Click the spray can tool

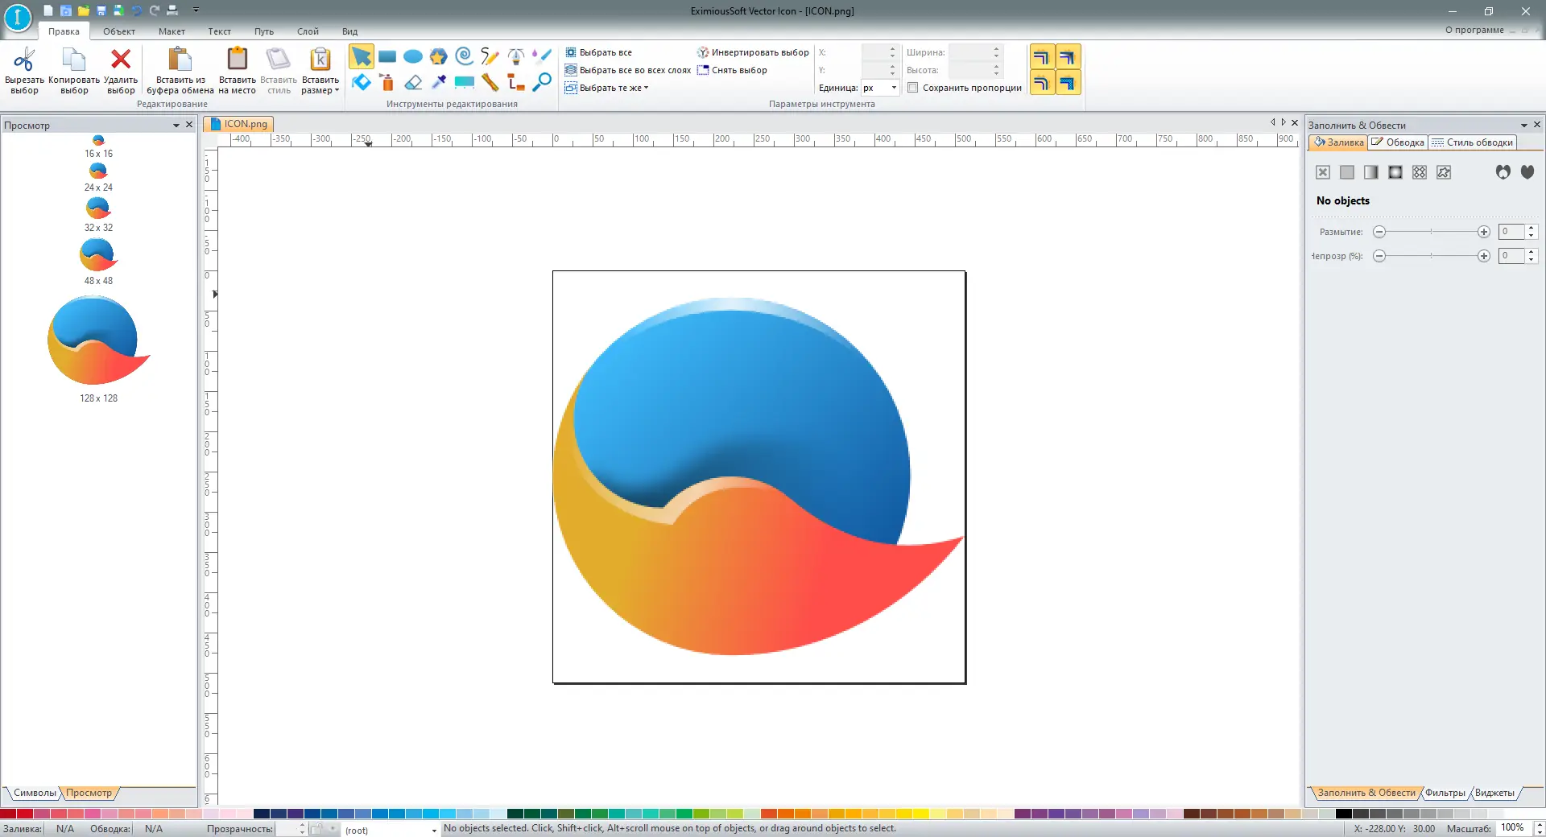tap(387, 82)
